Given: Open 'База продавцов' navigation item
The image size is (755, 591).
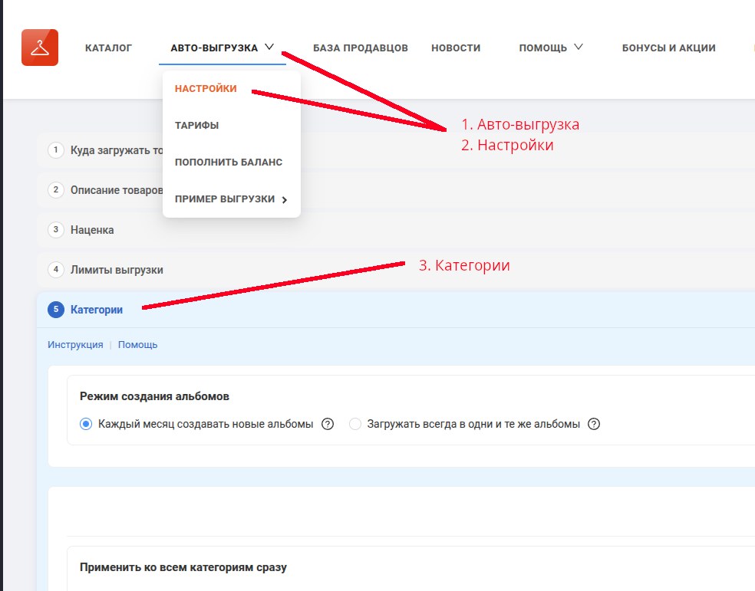Looking at the screenshot, I should point(361,48).
